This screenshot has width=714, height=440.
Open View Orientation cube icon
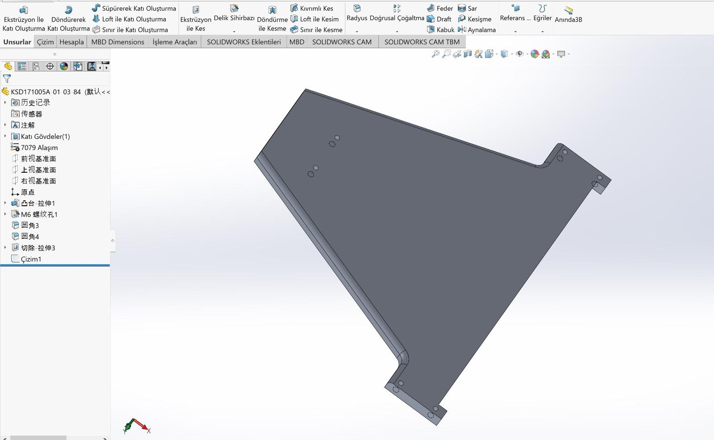(489, 54)
